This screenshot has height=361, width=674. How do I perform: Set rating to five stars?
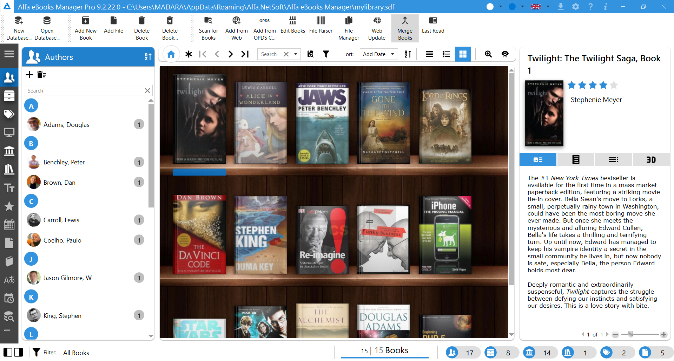coord(614,85)
